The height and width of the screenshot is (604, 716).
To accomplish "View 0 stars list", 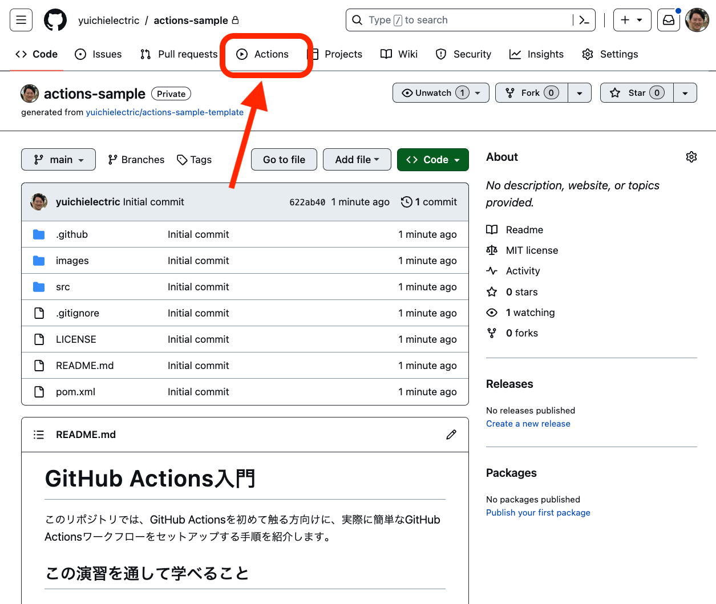I will (512, 292).
